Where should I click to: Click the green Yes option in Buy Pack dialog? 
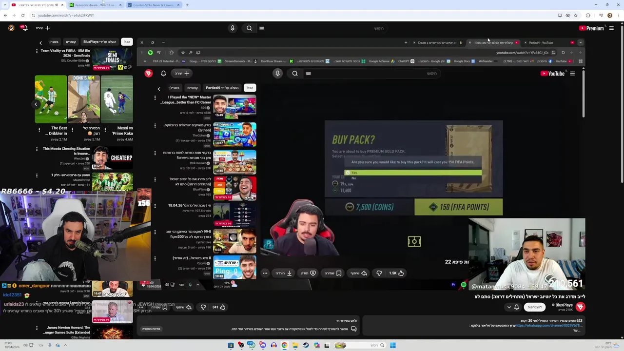413,173
